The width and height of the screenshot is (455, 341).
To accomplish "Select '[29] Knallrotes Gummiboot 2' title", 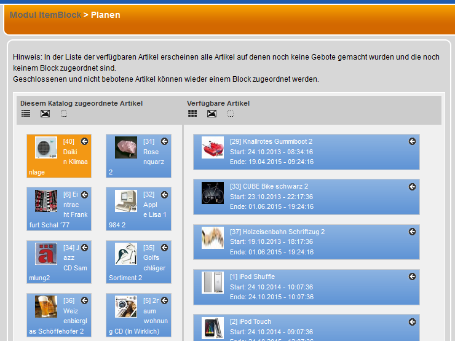I will point(271,141).
